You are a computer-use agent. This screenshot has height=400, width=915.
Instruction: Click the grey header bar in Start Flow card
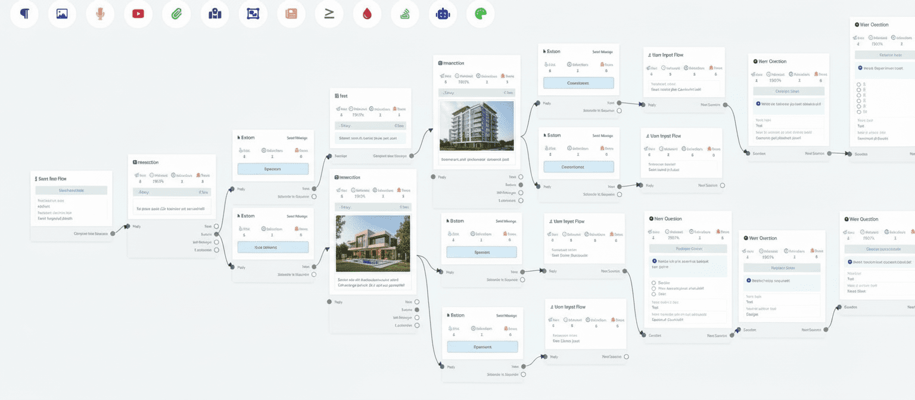[71, 190]
